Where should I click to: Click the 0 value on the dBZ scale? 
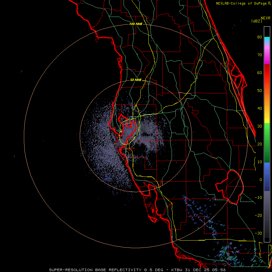coord(261,180)
